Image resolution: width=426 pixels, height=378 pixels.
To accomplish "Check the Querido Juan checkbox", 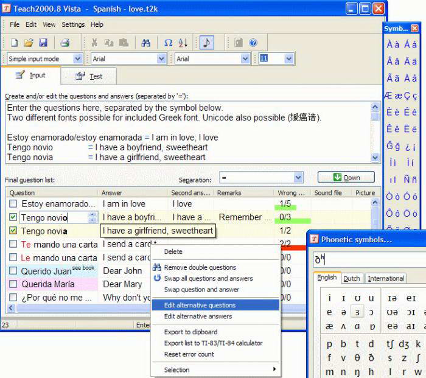I will click(x=13, y=271).
